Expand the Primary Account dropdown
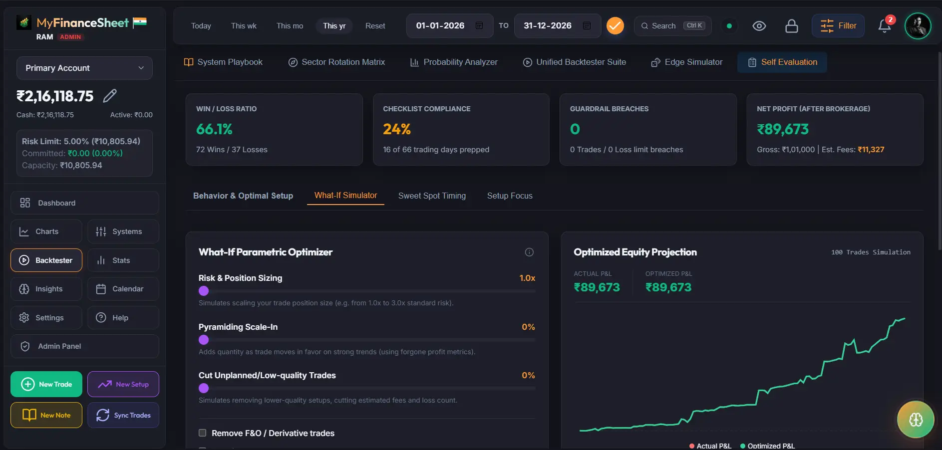The image size is (942, 450). pyautogui.click(x=84, y=68)
